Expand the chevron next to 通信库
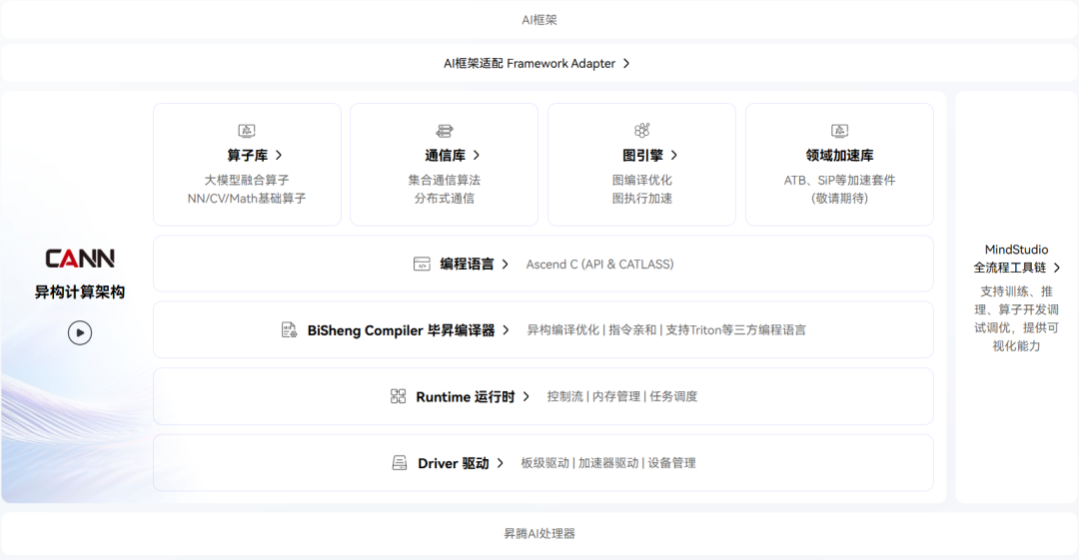Image resolution: width=1079 pixels, height=560 pixels. [x=477, y=156]
